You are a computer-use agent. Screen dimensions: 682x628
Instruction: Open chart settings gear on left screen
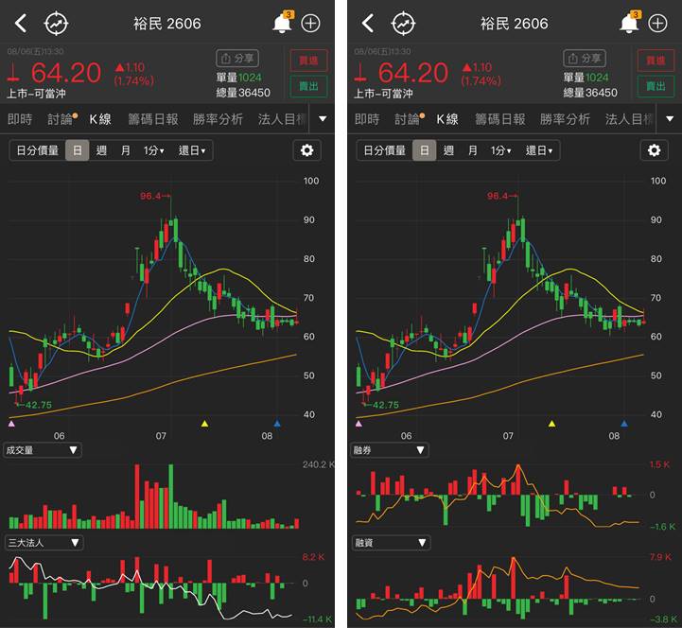coord(307,150)
